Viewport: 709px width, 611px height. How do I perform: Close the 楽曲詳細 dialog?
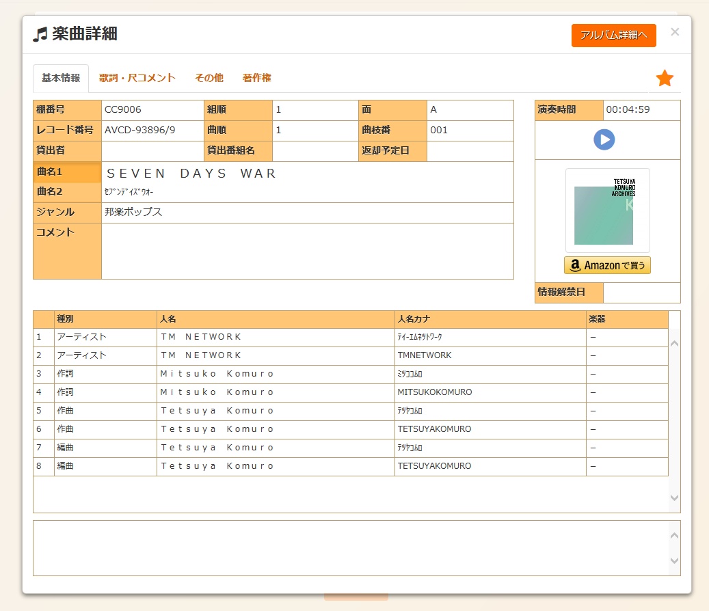tap(675, 32)
